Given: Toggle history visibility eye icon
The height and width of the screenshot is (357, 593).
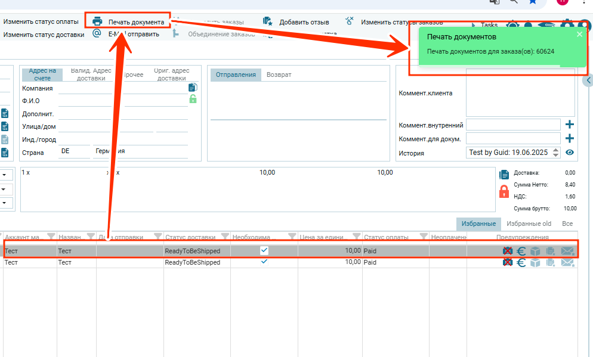Looking at the screenshot, I should coord(570,153).
